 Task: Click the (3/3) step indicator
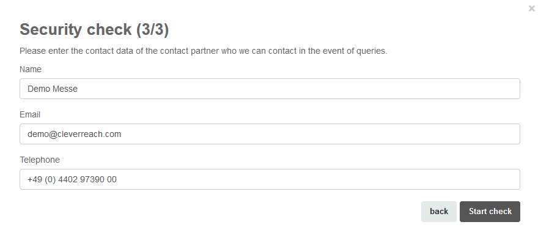pyautogui.click(x=153, y=29)
